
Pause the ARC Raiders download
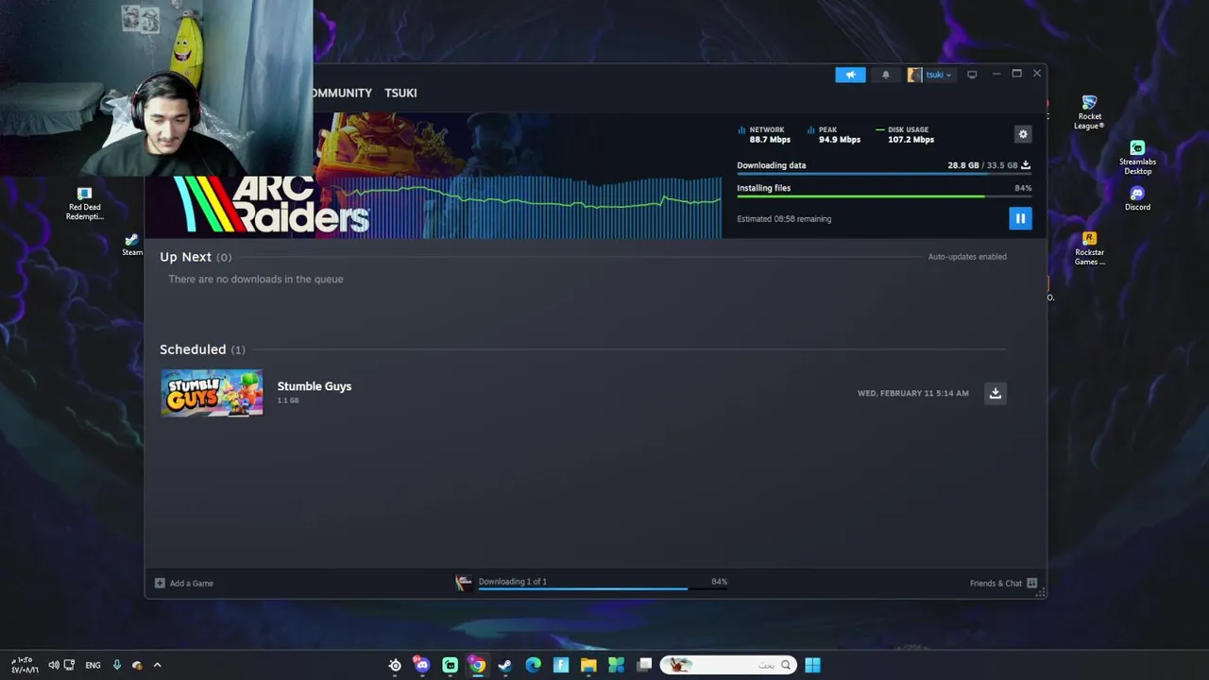point(1020,218)
